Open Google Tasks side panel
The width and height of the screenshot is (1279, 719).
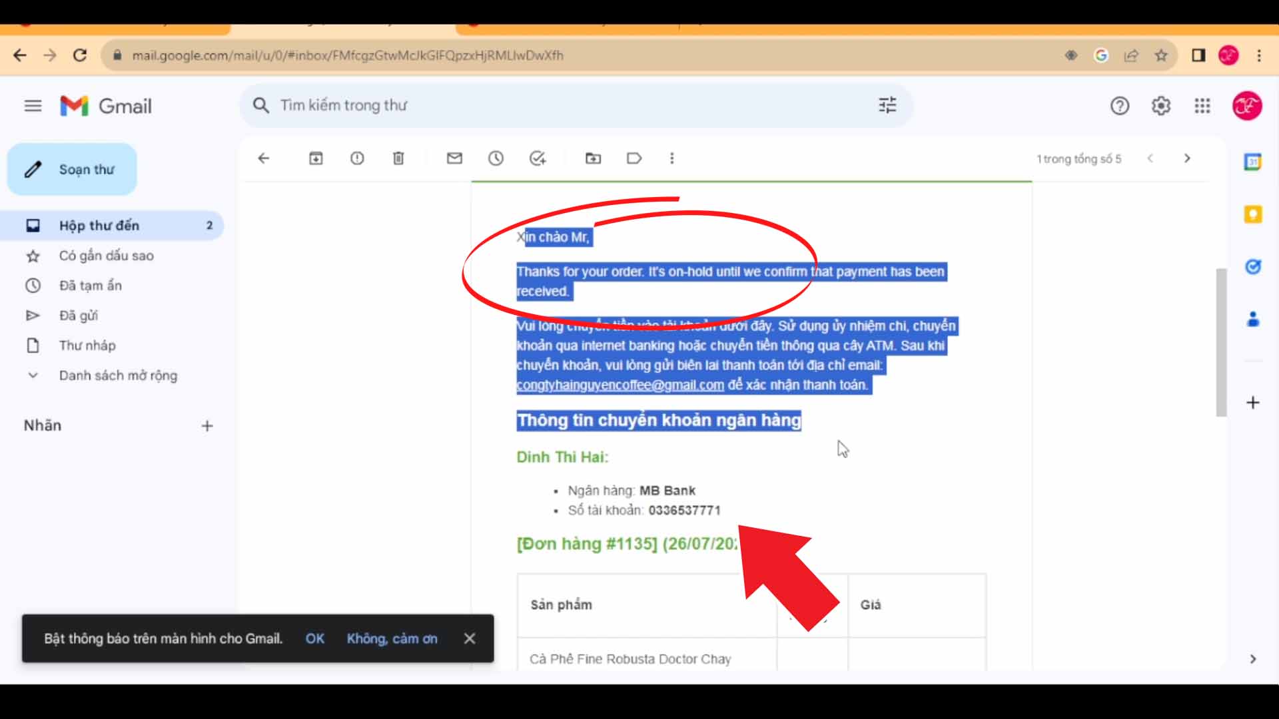tap(1253, 267)
